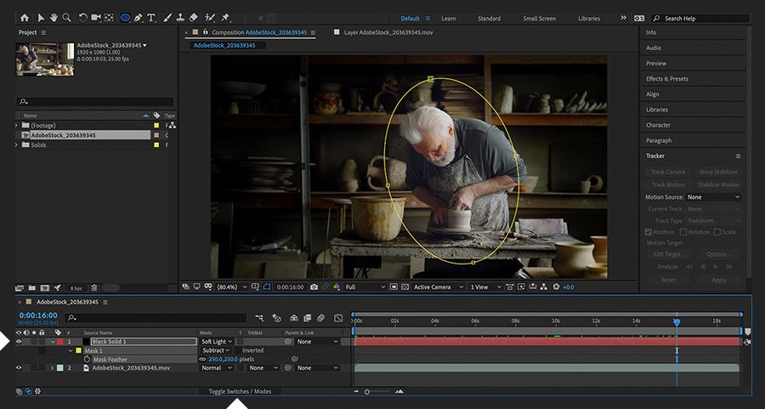
Task: Click the Home icon in toolbar
Action: (x=24, y=17)
